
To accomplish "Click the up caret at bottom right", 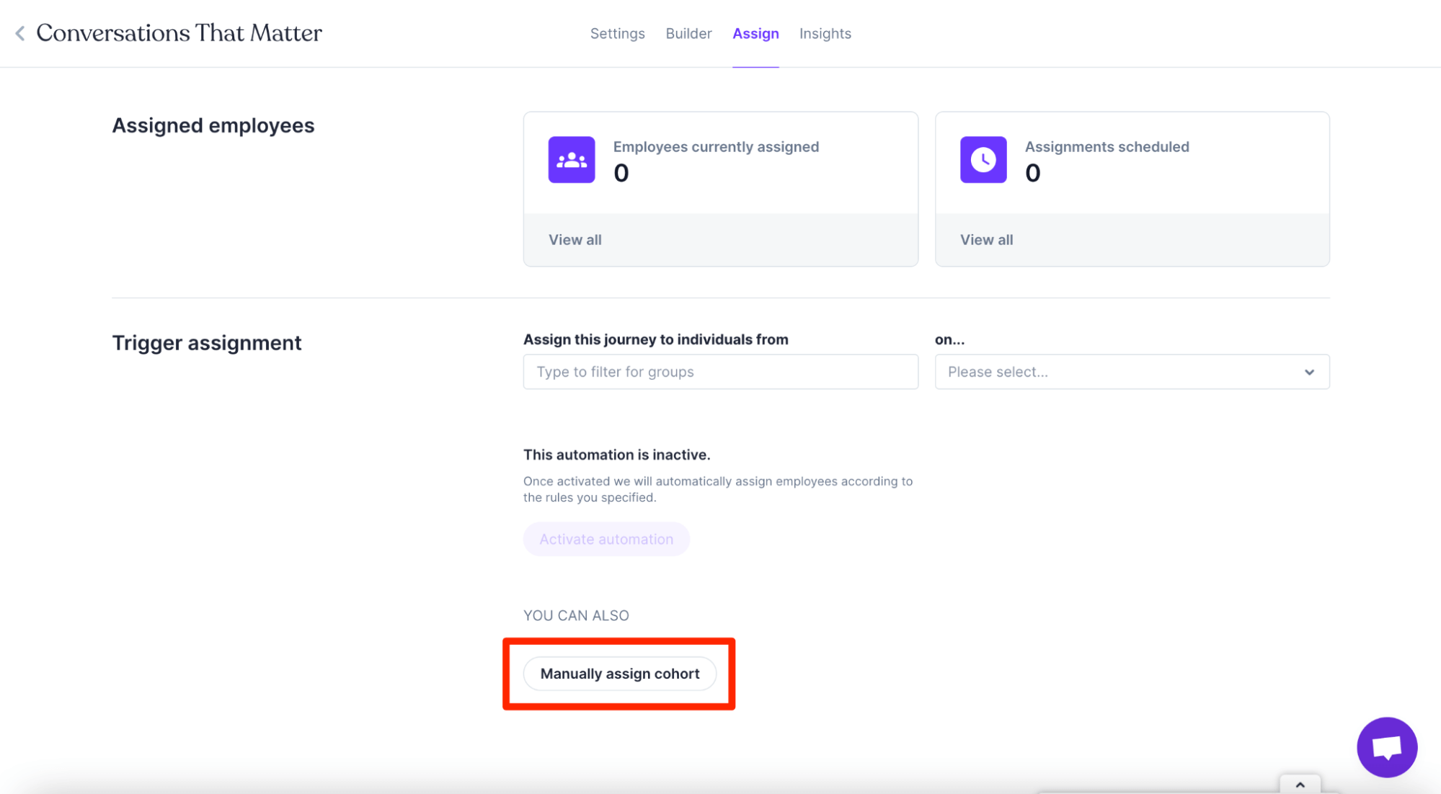I will pos(1300,785).
